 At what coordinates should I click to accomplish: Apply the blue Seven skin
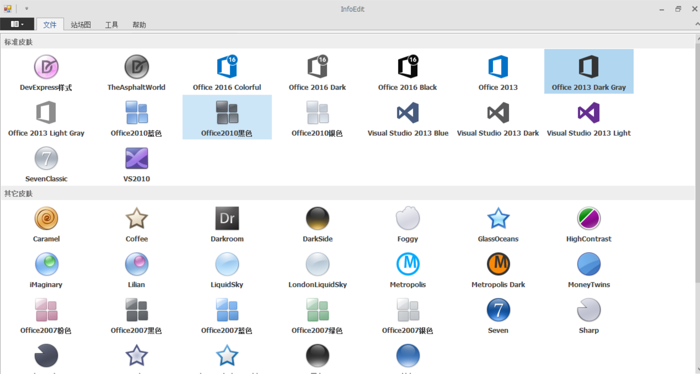(498, 315)
